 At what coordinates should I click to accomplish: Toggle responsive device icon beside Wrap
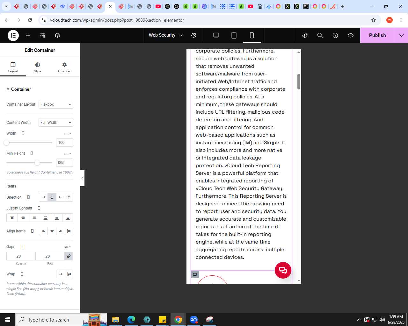[x=22, y=274]
